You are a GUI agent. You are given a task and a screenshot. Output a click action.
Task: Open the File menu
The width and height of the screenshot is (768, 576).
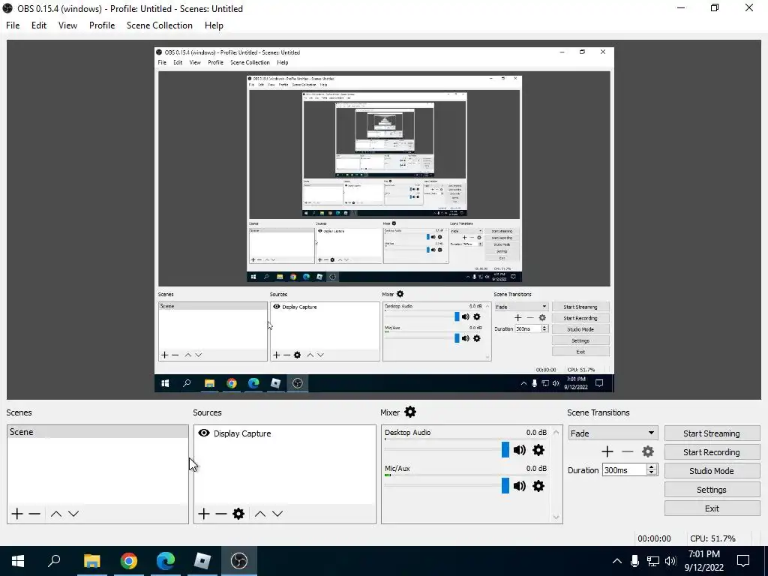[13, 25]
